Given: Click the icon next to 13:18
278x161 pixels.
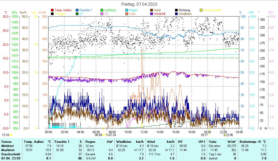Looking at the screenshot, I should 11,135.
